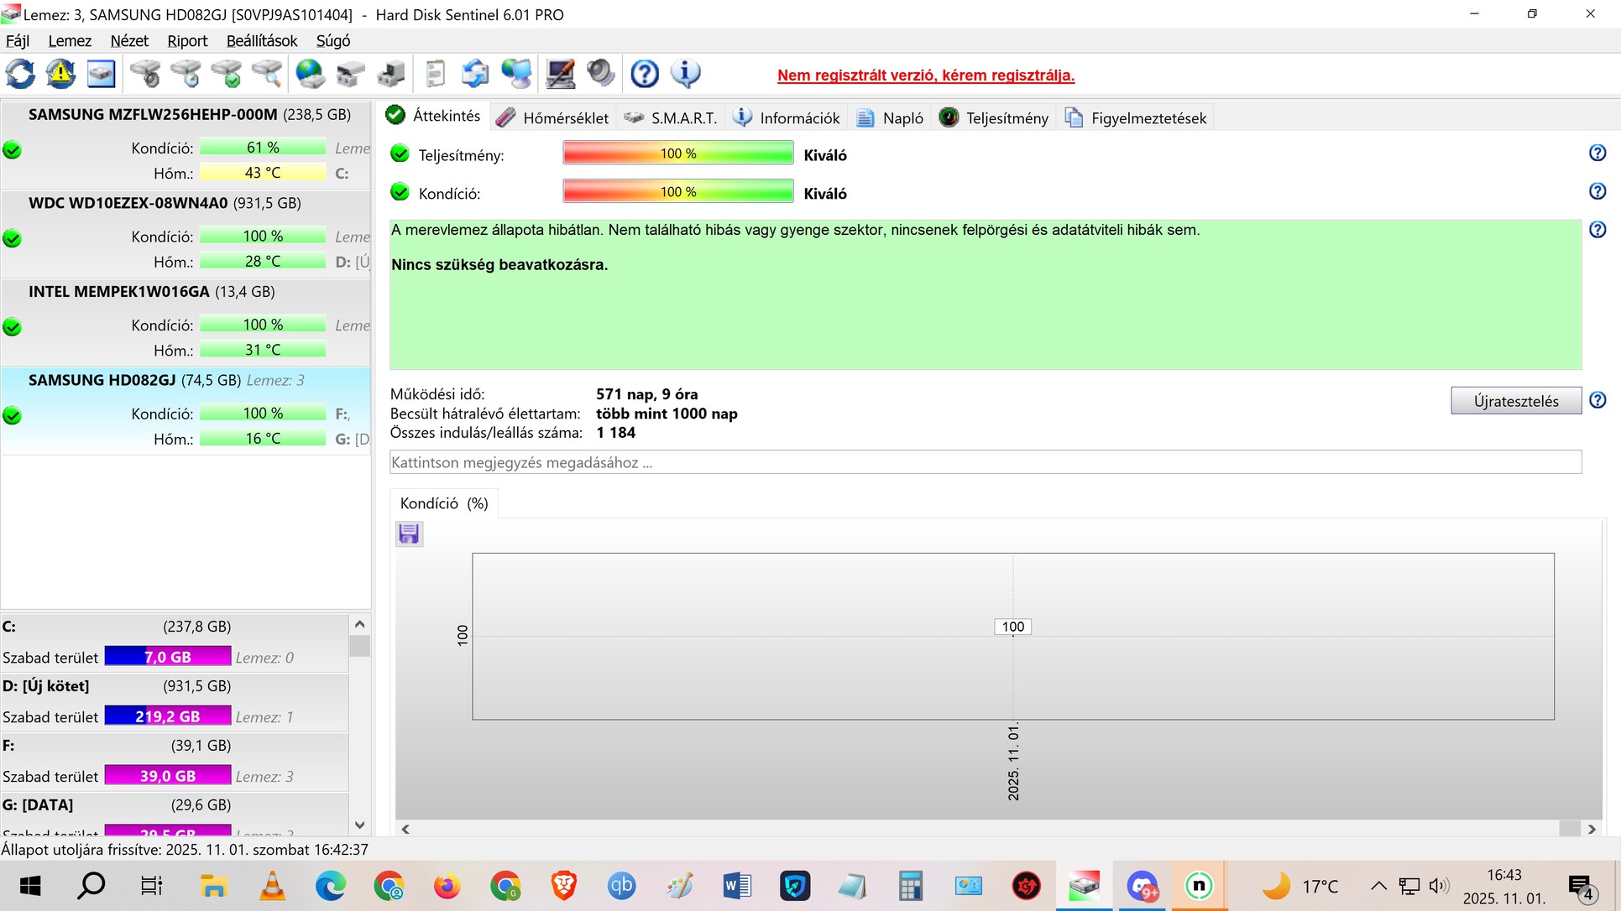This screenshot has width=1621, height=911.
Task: Open help via blue question mark toolbar icon
Action: pos(645,74)
